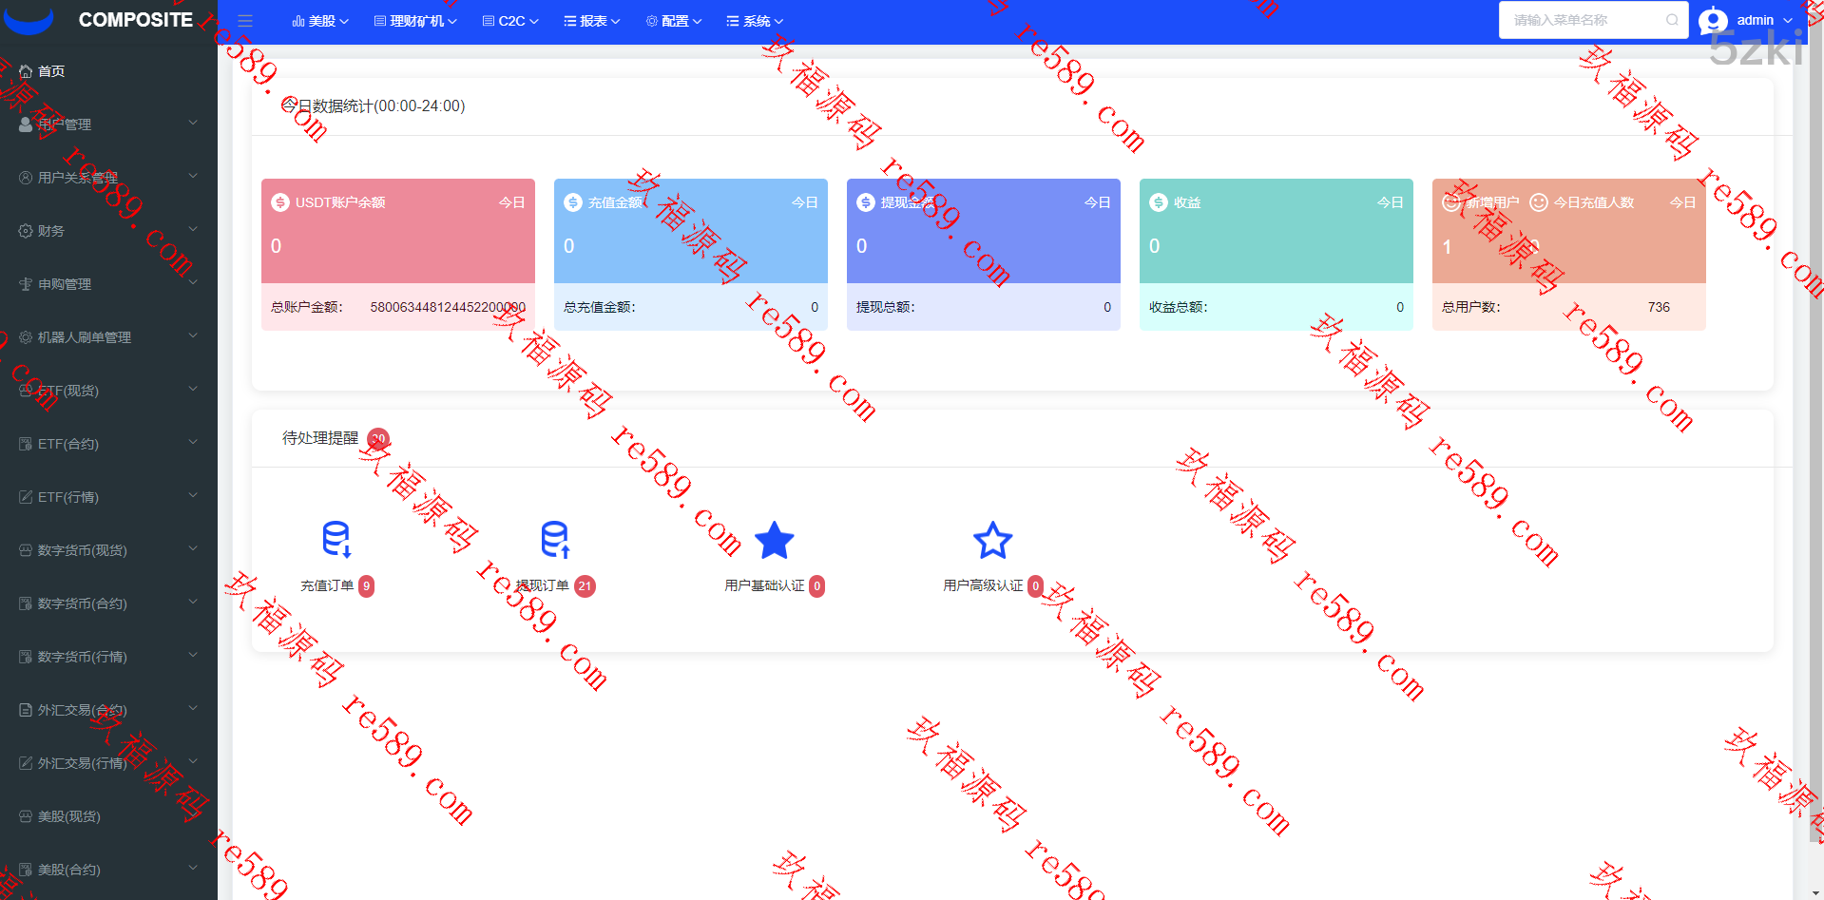Screen dimensions: 1824x900
Task: Click the hamburger sidebar collapse icon
Action: coord(245,21)
